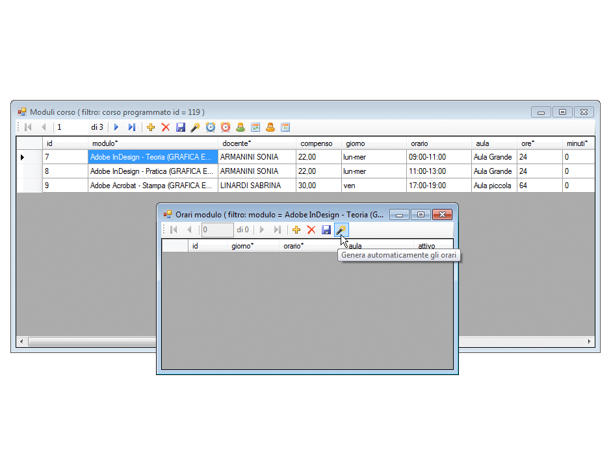Go to previous record in Orari modulo
The height and width of the screenshot is (475, 611).
click(189, 230)
